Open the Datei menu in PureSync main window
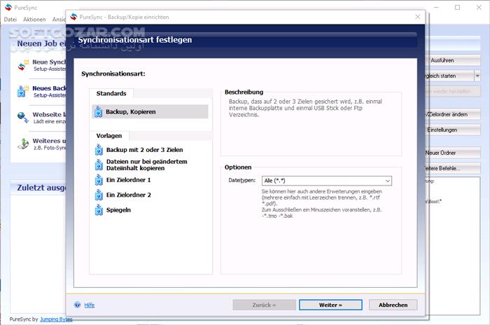The height and width of the screenshot is (325, 490). coord(10,20)
